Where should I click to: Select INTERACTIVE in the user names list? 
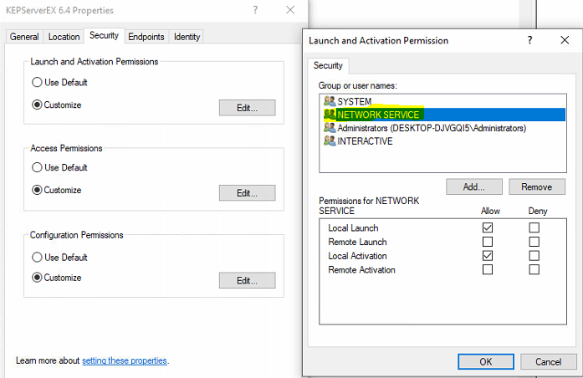pyautogui.click(x=442, y=140)
